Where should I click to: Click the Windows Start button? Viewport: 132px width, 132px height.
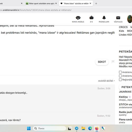pos(29,129)
